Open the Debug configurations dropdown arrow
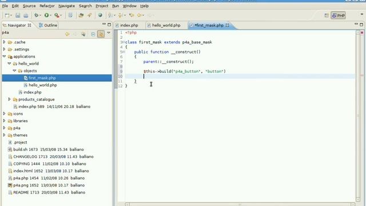 pyautogui.click(x=40, y=15)
